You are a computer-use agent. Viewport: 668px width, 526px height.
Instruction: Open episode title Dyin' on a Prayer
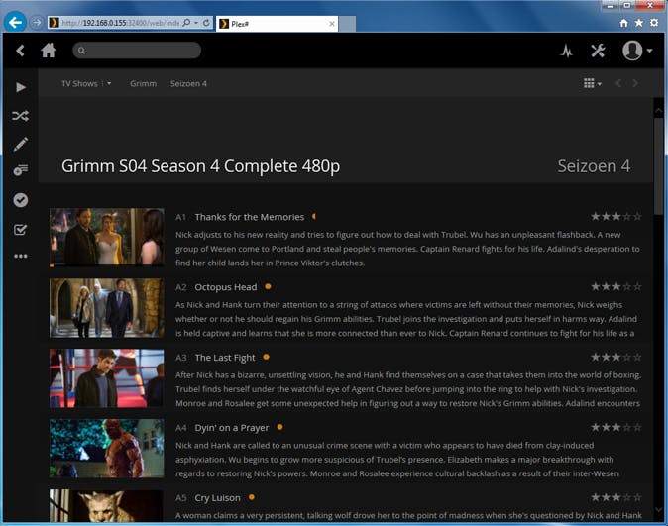pos(232,428)
